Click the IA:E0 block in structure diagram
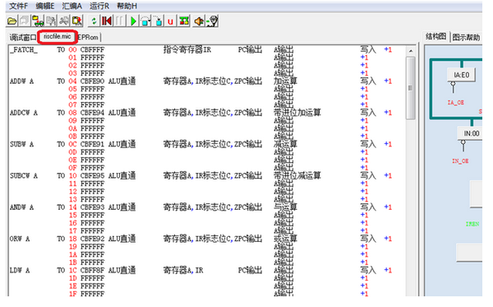 [461, 75]
